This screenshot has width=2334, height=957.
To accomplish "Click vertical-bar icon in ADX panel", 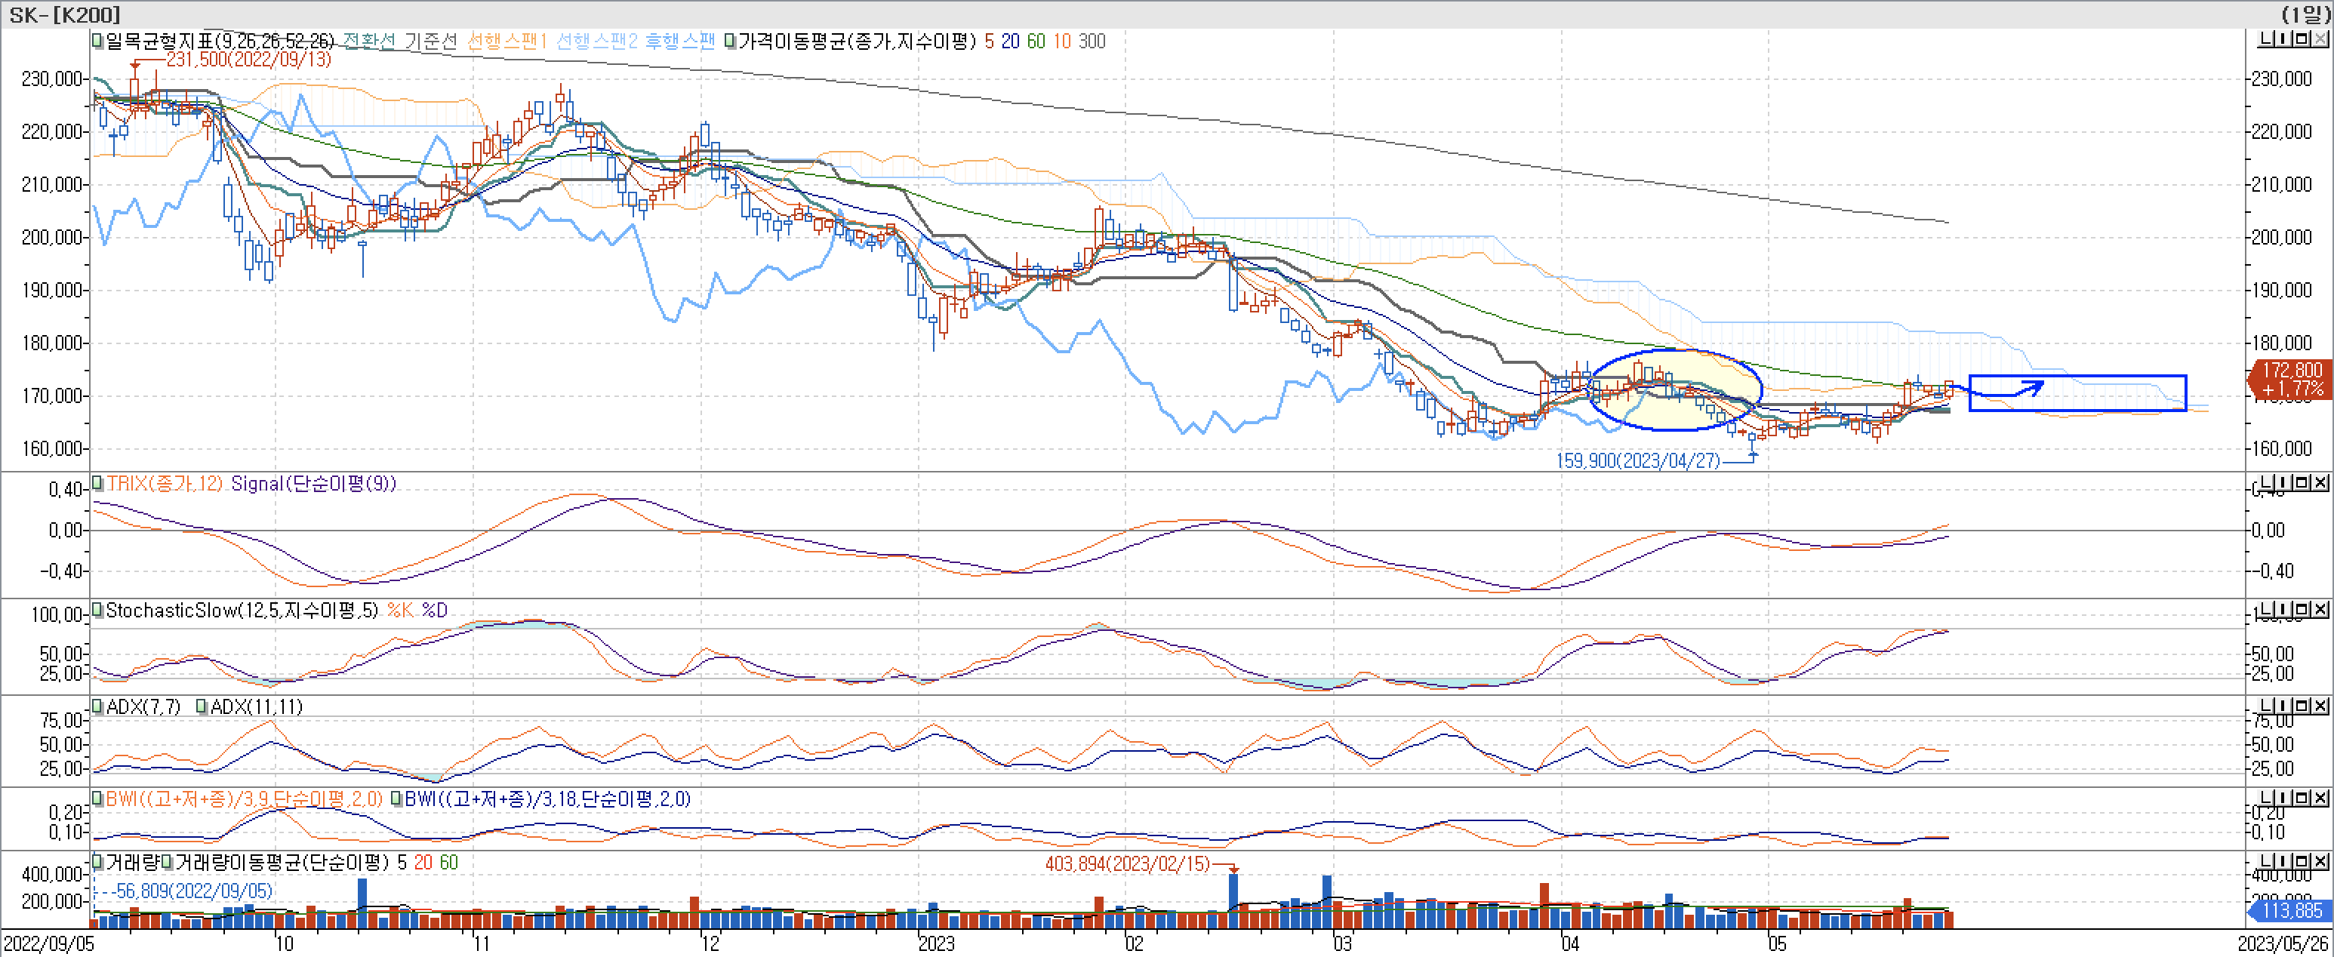I will (2283, 705).
